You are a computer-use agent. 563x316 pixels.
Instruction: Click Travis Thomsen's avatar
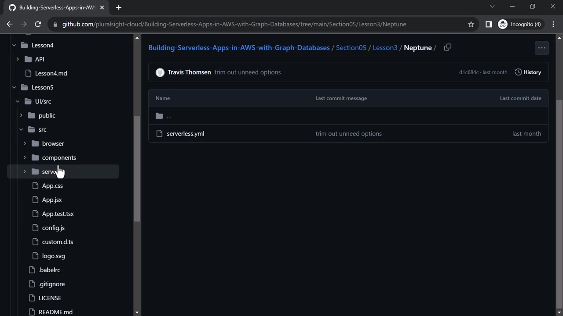pyautogui.click(x=160, y=72)
